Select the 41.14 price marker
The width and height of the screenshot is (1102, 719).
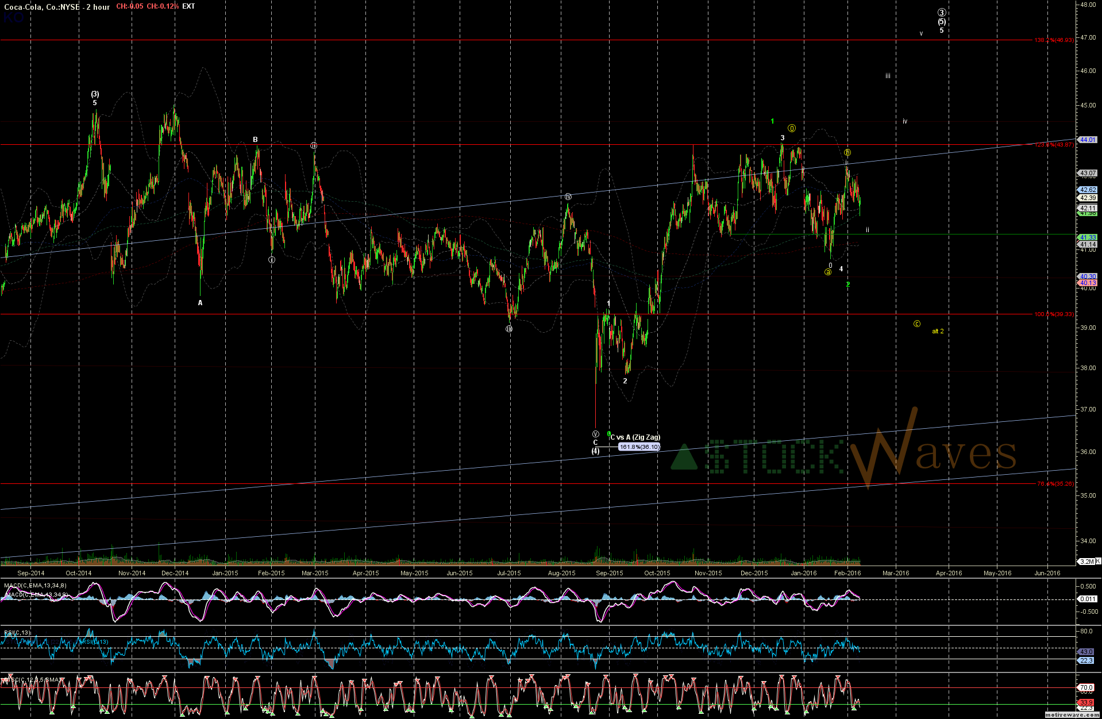1088,244
